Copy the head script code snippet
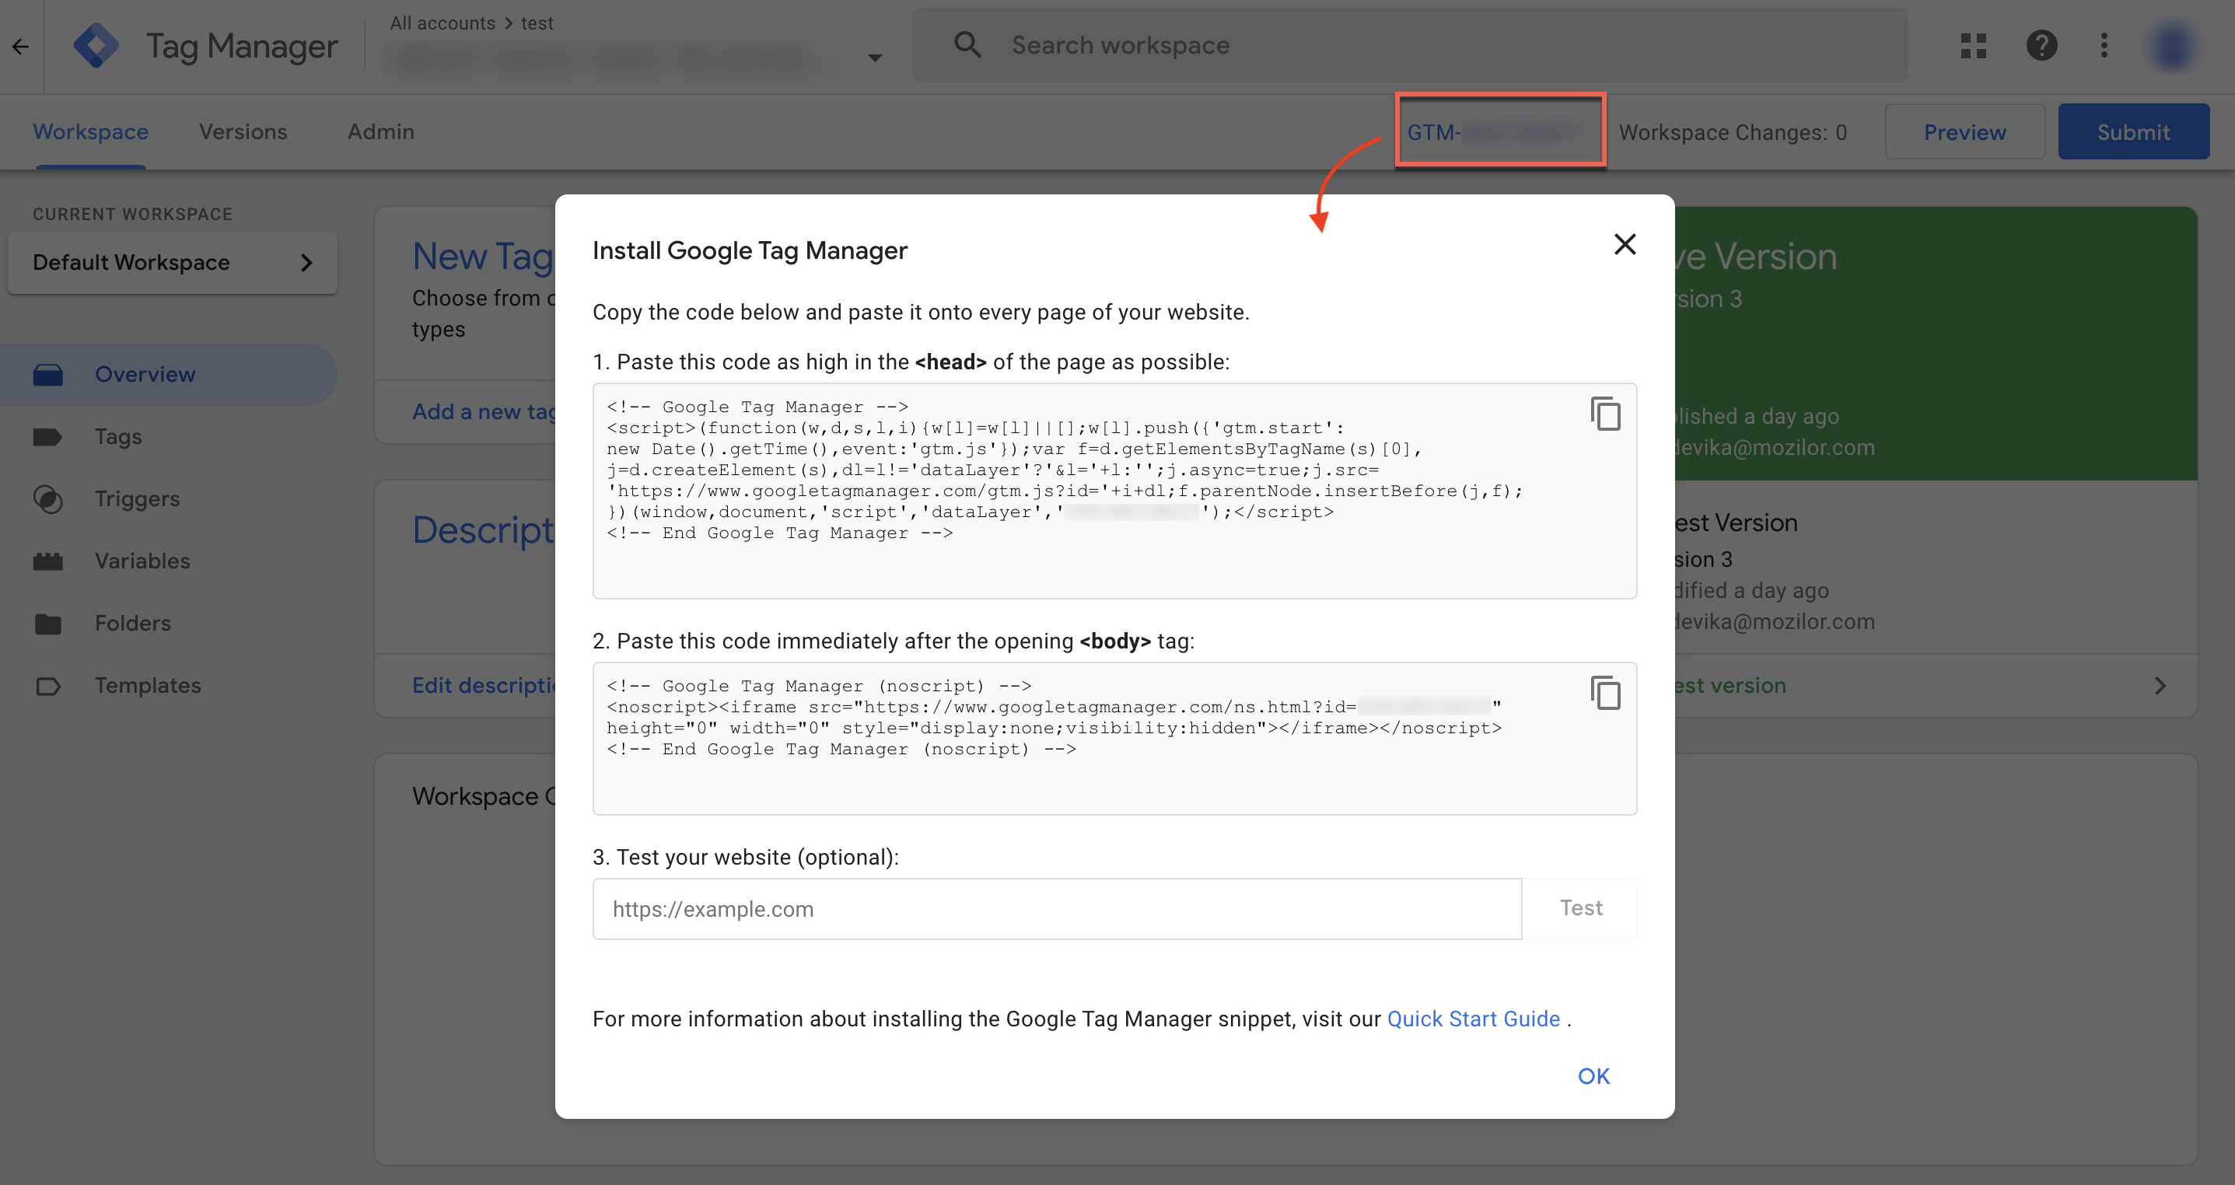The image size is (2235, 1185). click(x=1604, y=412)
